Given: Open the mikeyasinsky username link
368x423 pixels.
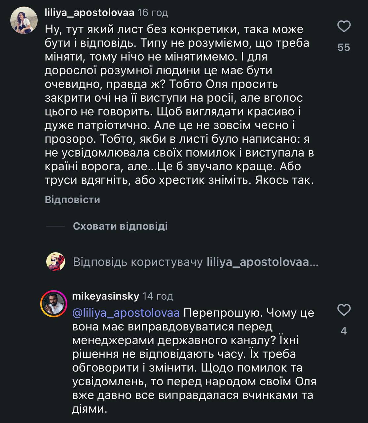Looking at the screenshot, I should (105, 296).
